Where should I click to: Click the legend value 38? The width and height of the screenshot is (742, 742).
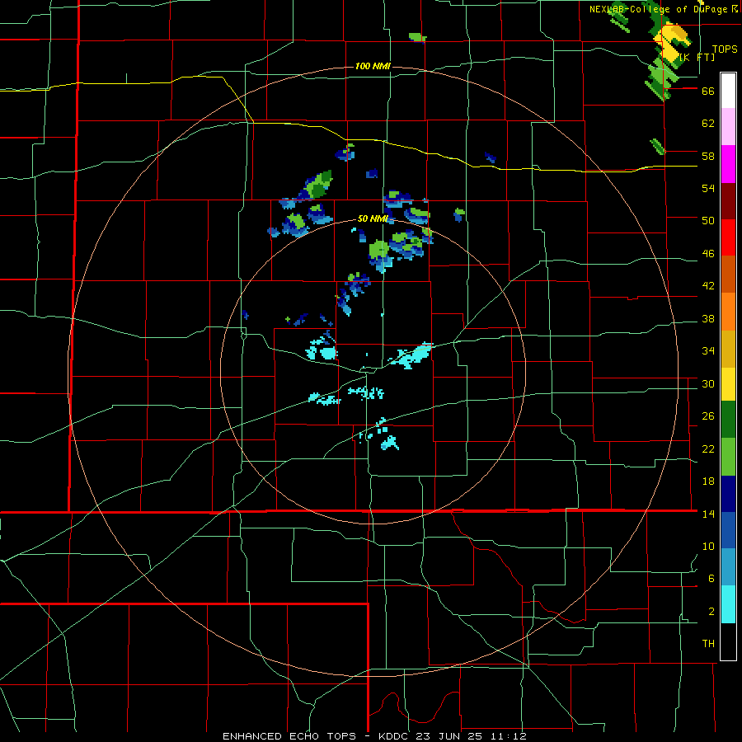(708, 318)
